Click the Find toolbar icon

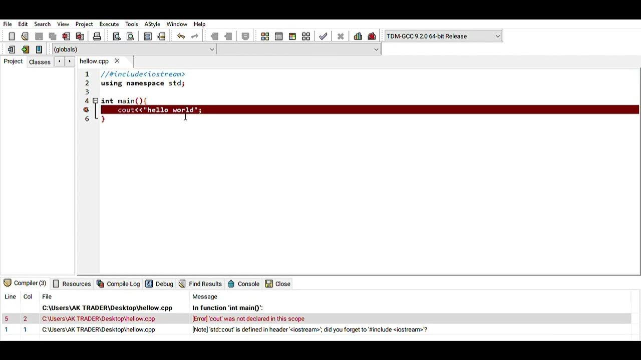(117, 36)
